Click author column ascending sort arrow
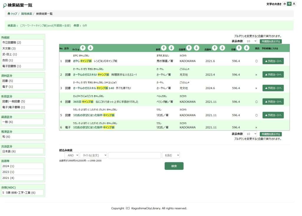 tap(164, 48)
